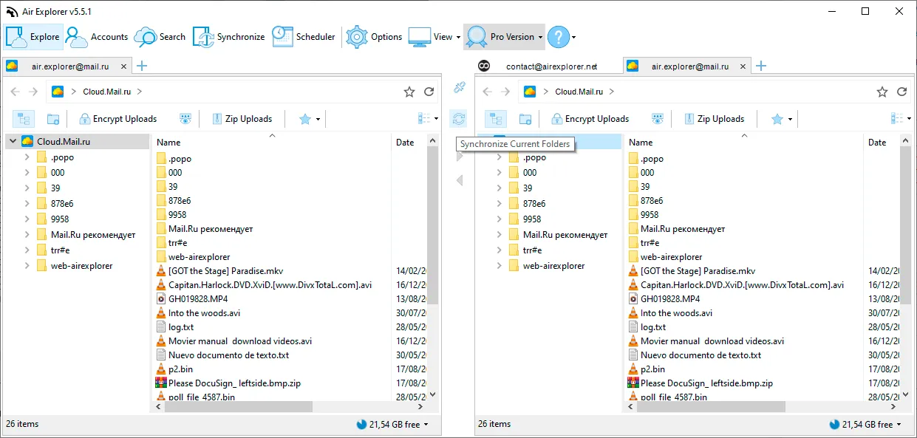Toggle folder tree view in left pane
This screenshot has width=917, height=438.
23,119
